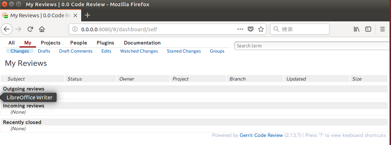Open the Firefox library icon
The image size is (391, 145).
tap(356, 29)
